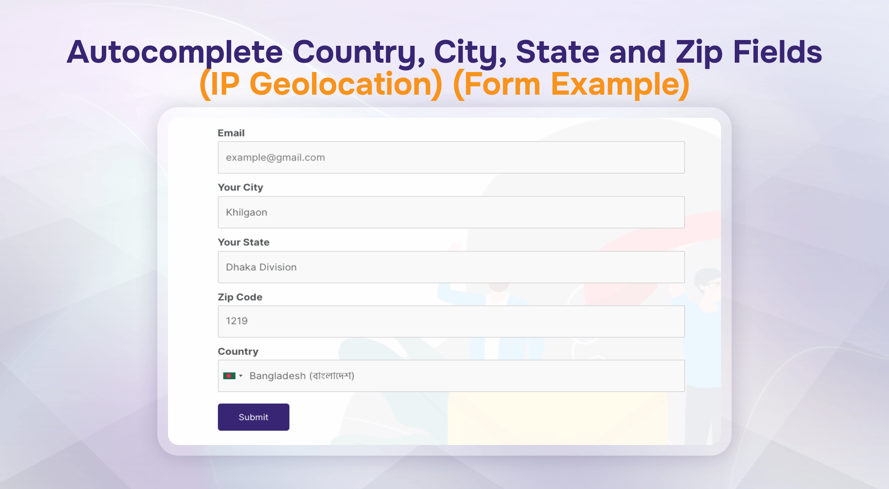
Task: Click the 1219 zip value
Action: [x=236, y=321]
